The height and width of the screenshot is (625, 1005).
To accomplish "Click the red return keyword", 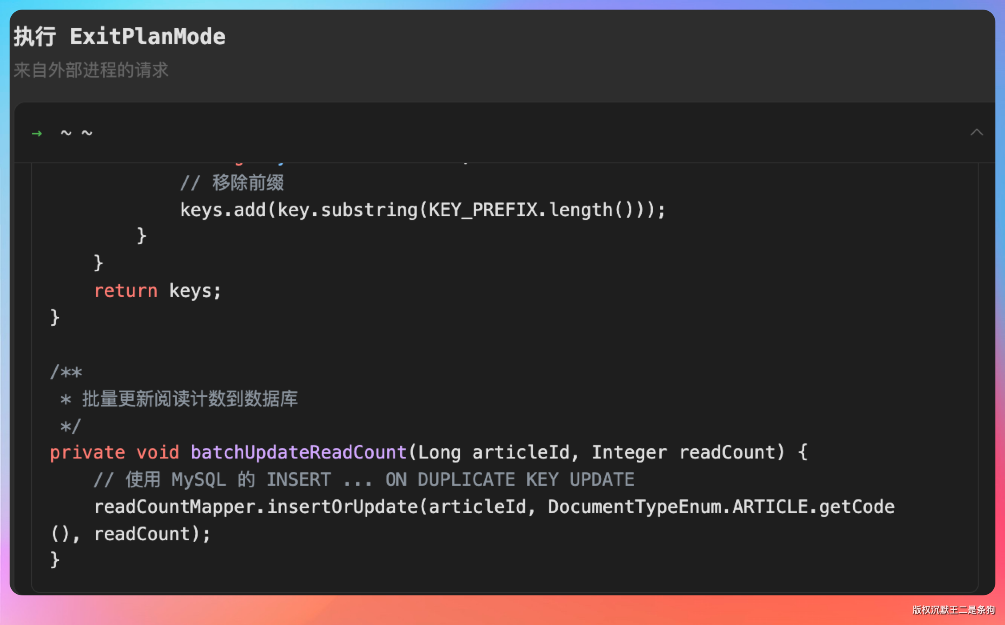I will (126, 291).
